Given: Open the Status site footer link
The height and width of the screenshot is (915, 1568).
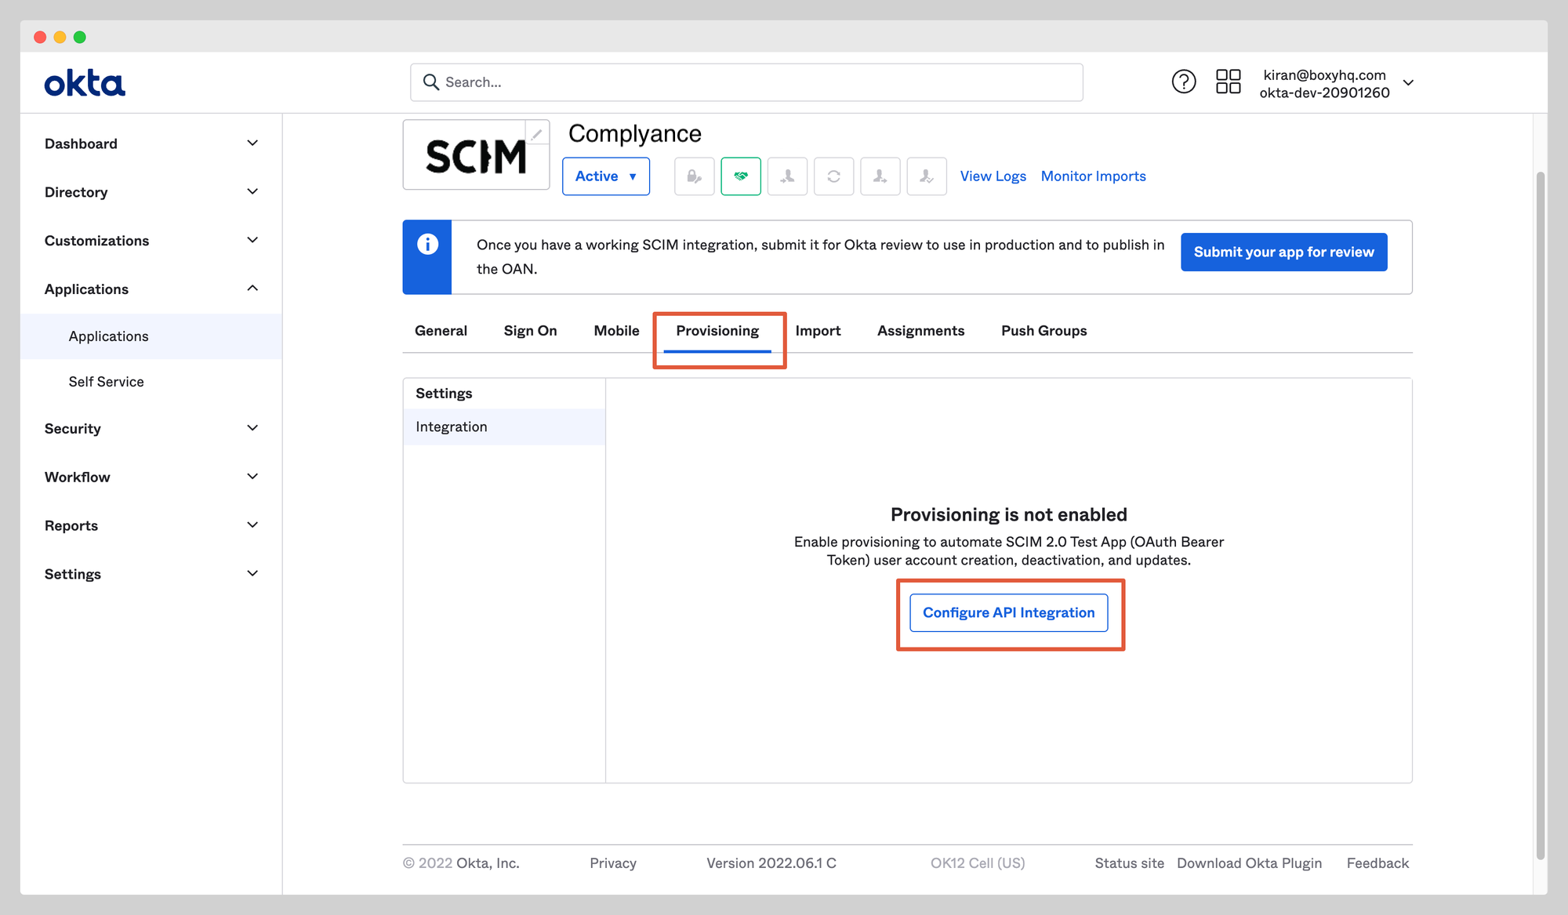Looking at the screenshot, I should click(x=1129, y=863).
